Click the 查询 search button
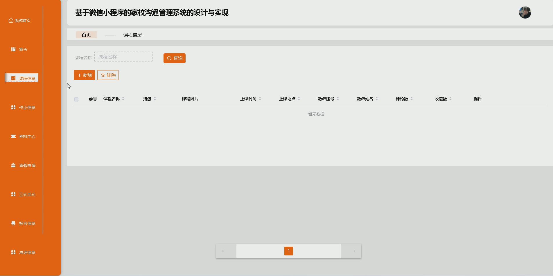The width and height of the screenshot is (553, 276). [175, 58]
